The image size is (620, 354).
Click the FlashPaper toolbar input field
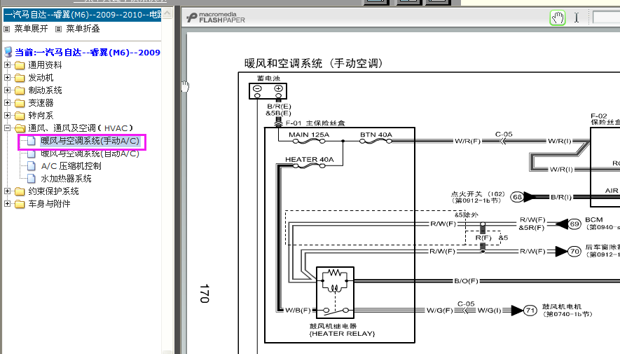click(606, 18)
